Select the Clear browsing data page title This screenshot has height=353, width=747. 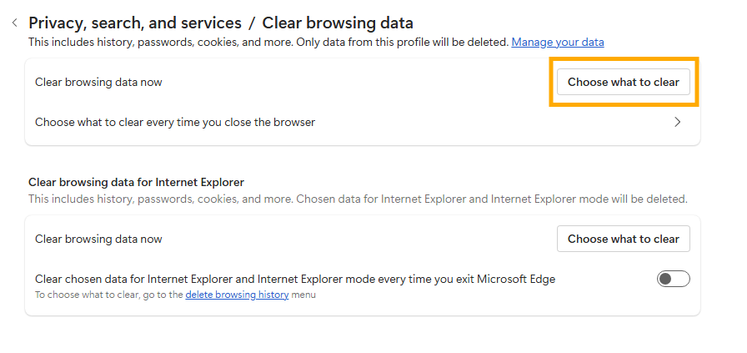(x=338, y=23)
